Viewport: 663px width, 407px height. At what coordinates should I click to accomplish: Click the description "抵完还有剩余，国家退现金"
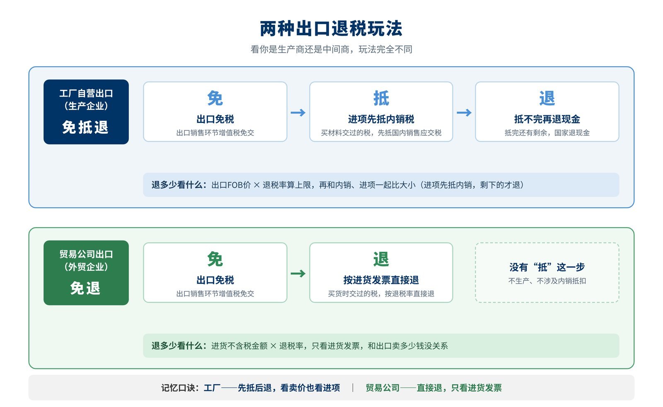(547, 133)
